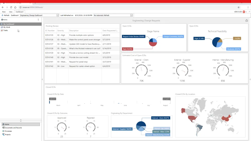
Task: Open the Engineering Change Dashboard dropdown
Action: [58, 15]
